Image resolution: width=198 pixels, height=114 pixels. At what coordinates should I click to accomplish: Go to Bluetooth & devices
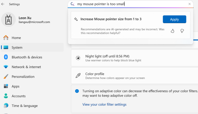[x=27, y=57]
